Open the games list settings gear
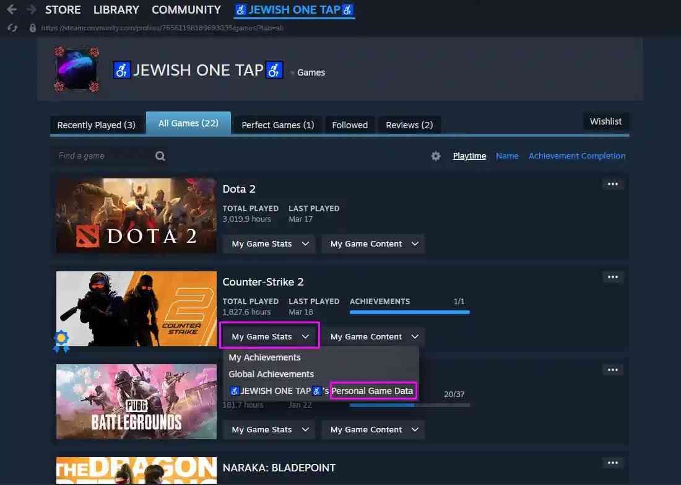This screenshot has width=681, height=485. pyautogui.click(x=436, y=156)
